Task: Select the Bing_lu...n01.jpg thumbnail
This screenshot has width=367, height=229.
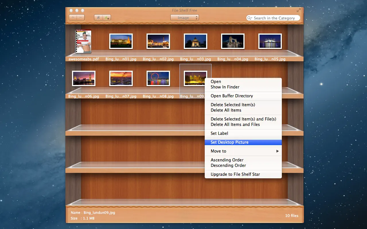Action: (x=121, y=41)
